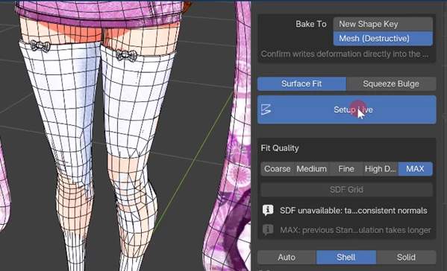Select the Auto collision mode
447x271 pixels.
click(287, 258)
